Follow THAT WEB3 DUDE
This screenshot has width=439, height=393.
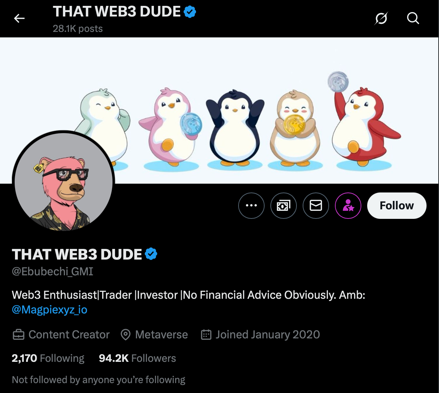(396, 206)
